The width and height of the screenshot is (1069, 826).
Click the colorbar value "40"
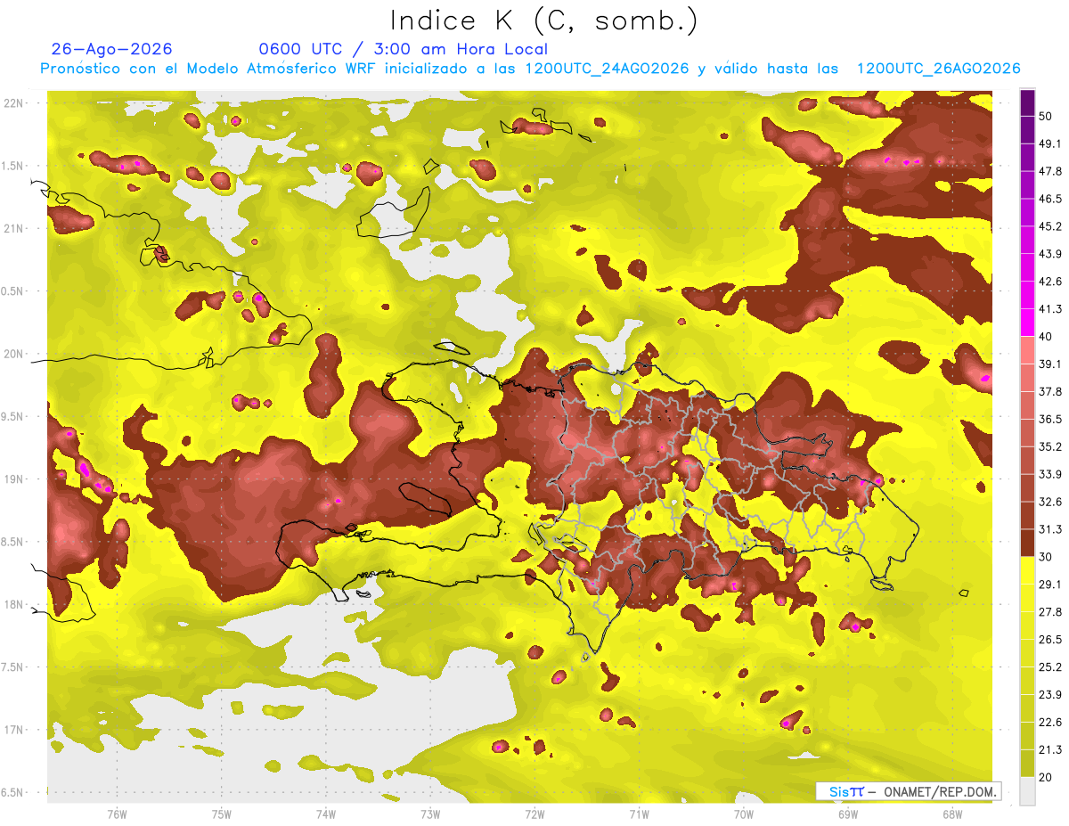1046,337
